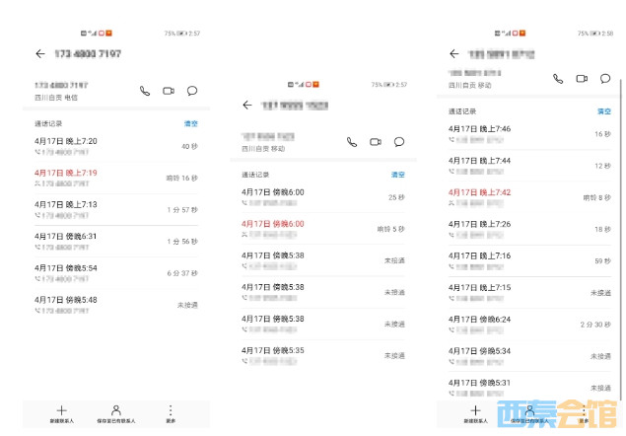Viewport: 626px width, 436px height.
Task: Tap the phone call icon in the right screenshot
Action: click(x=558, y=79)
